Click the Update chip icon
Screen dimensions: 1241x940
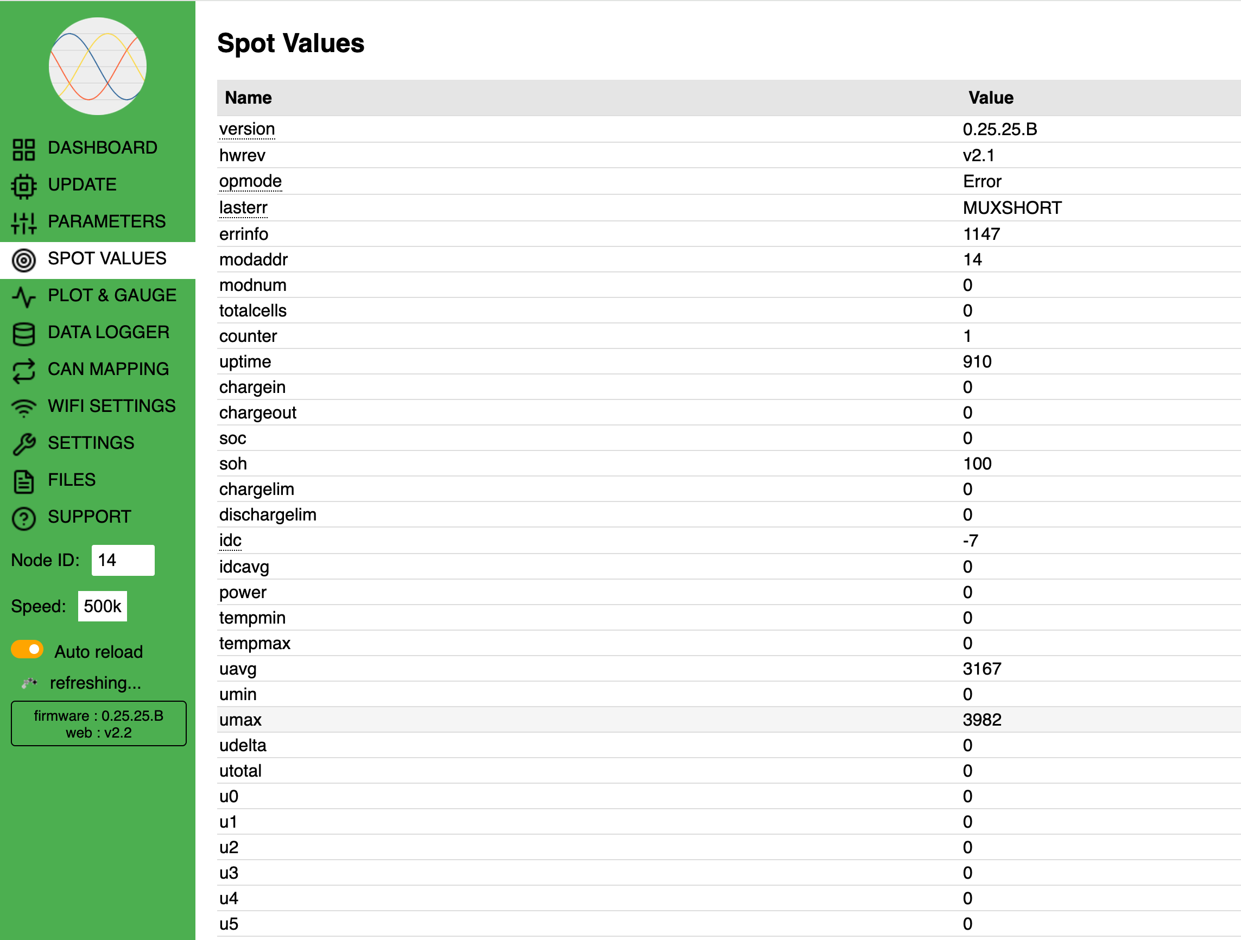(x=23, y=186)
